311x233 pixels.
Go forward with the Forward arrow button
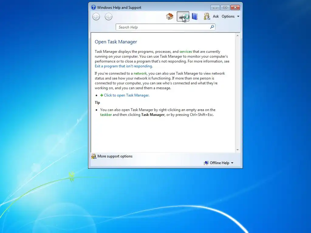click(108, 16)
